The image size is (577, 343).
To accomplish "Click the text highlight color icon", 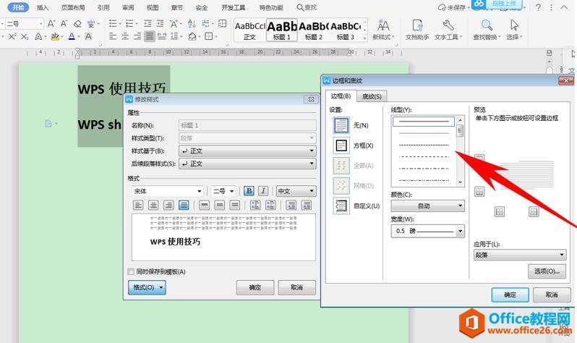I will [55, 36].
